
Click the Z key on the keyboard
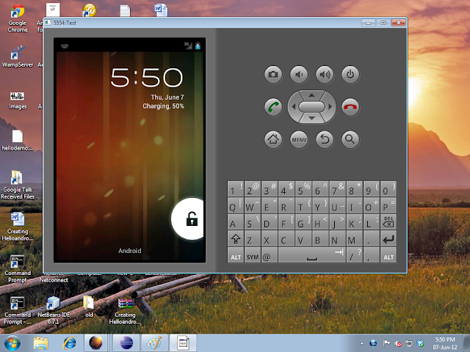pos(253,239)
